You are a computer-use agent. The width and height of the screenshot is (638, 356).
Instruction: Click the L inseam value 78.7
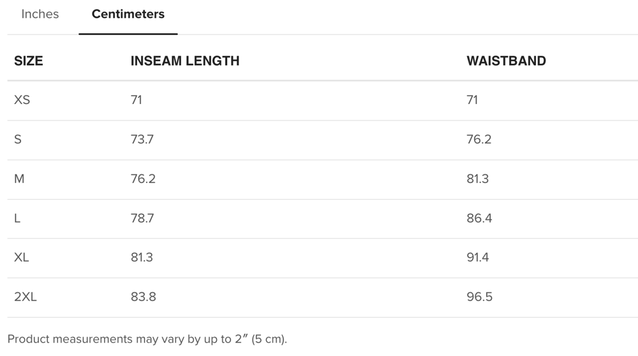pos(142,219)
